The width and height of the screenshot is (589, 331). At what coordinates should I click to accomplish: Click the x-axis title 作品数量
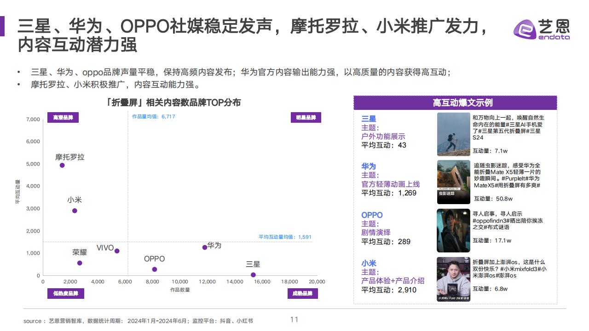pos(180,290)
